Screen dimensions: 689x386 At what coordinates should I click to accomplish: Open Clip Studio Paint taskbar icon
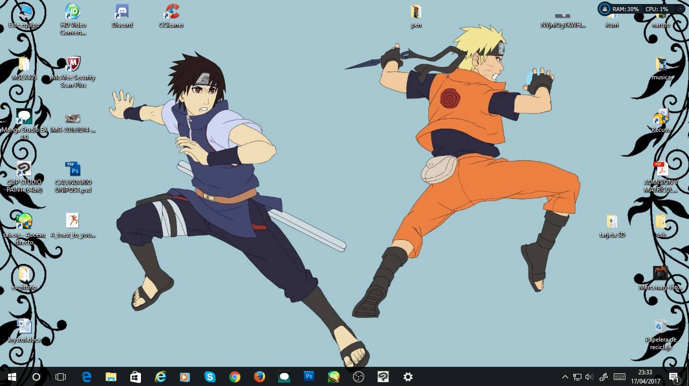383,376
